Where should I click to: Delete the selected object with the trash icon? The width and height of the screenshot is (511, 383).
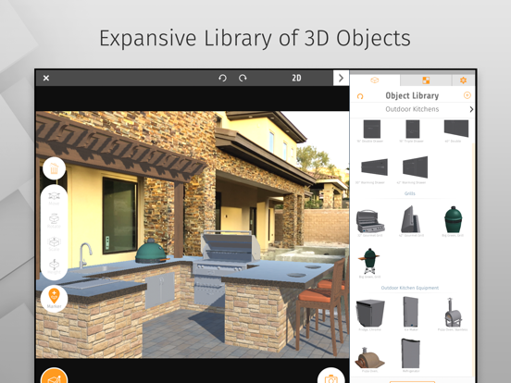tap(54, 168)
